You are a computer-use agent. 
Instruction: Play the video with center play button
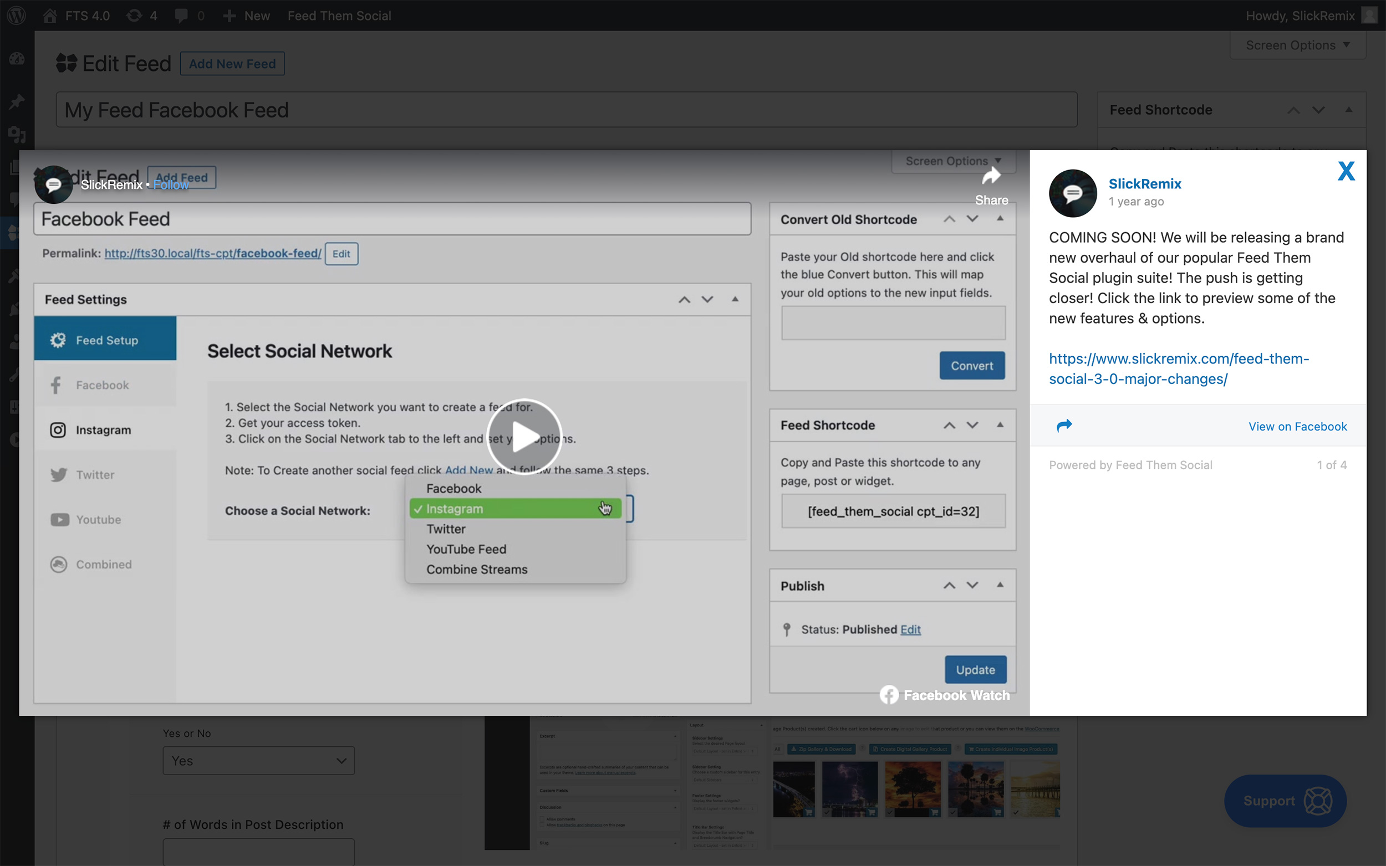[x=524, y=437]
